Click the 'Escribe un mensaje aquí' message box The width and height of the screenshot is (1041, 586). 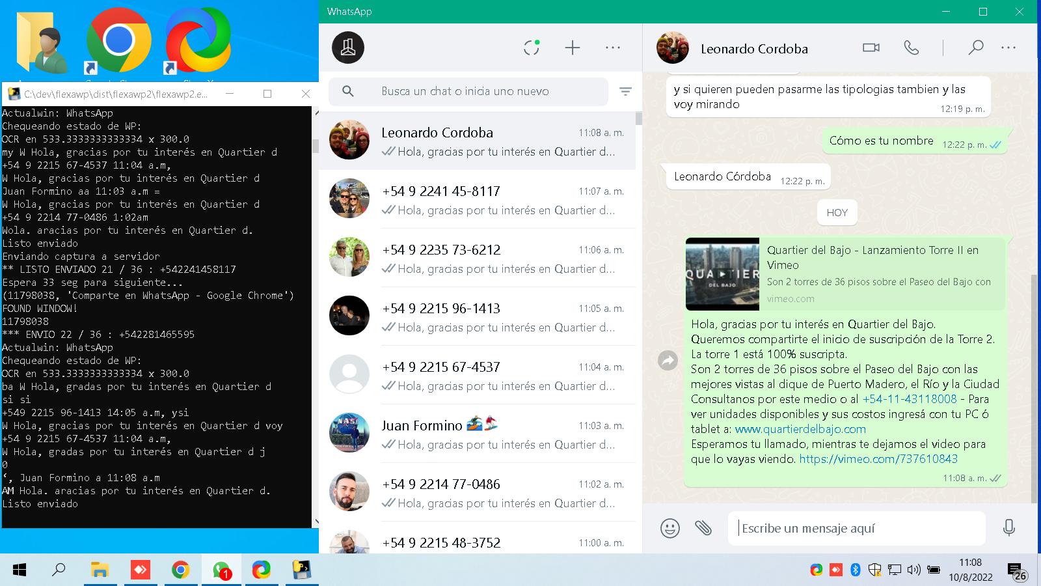857,528
